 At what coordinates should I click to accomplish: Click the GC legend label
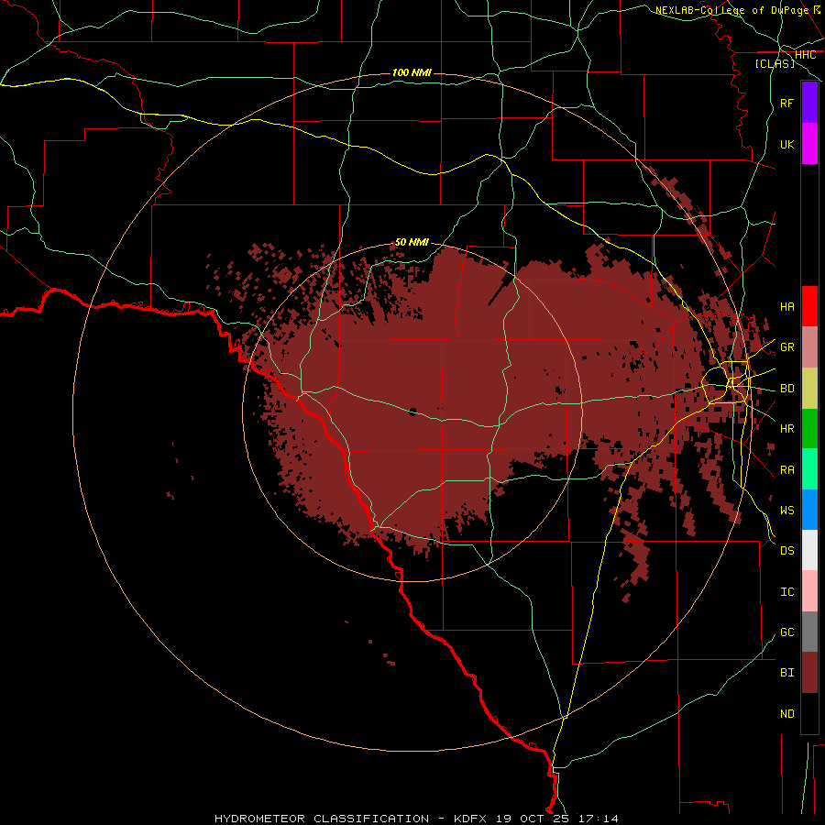tap(786, 632)
